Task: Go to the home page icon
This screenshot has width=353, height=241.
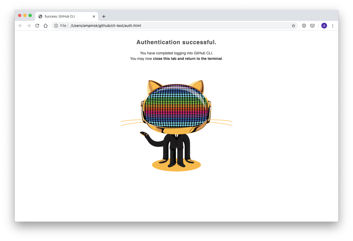Action: [46, 26]
